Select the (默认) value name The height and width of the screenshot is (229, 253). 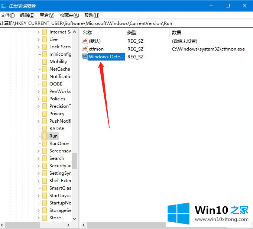point(95,41)
